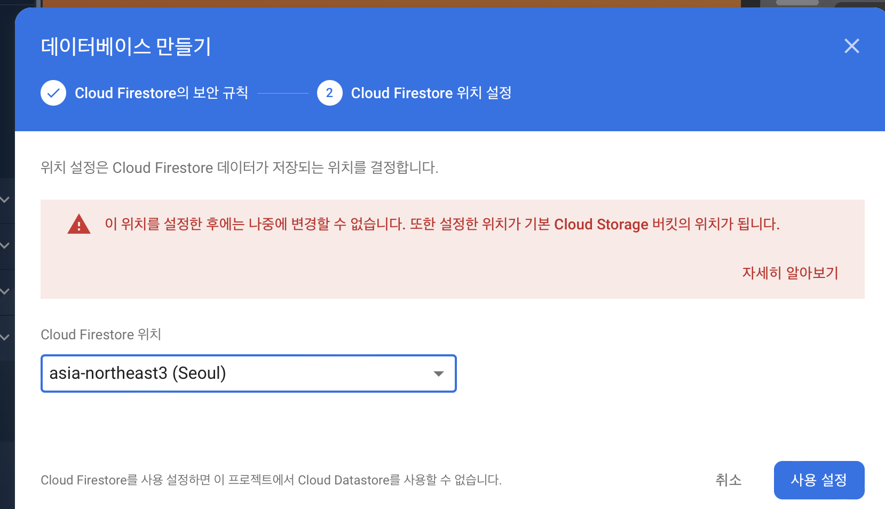Click the location description text under header
885x509 pixels.
[x=240, y=168]
